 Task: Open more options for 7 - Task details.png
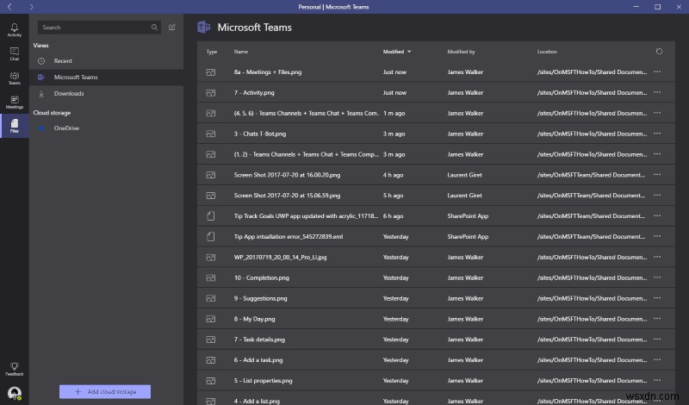click(657, 340)
